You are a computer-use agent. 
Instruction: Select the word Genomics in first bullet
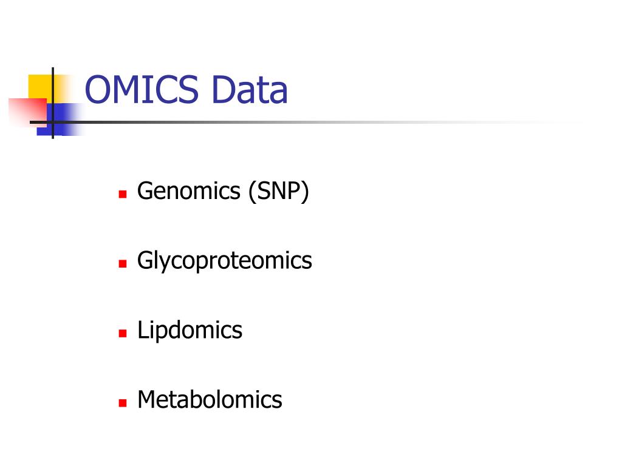189,191
